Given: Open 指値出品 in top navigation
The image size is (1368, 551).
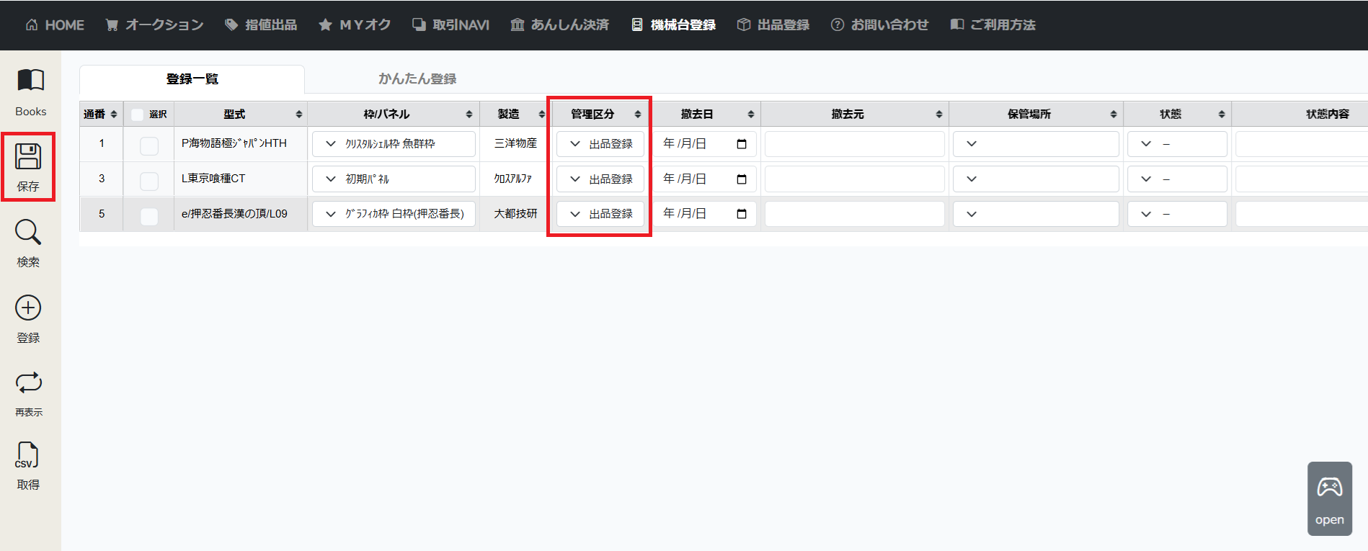Looking at the screenshot, I should pyautogui.click(x=261, y=25).
